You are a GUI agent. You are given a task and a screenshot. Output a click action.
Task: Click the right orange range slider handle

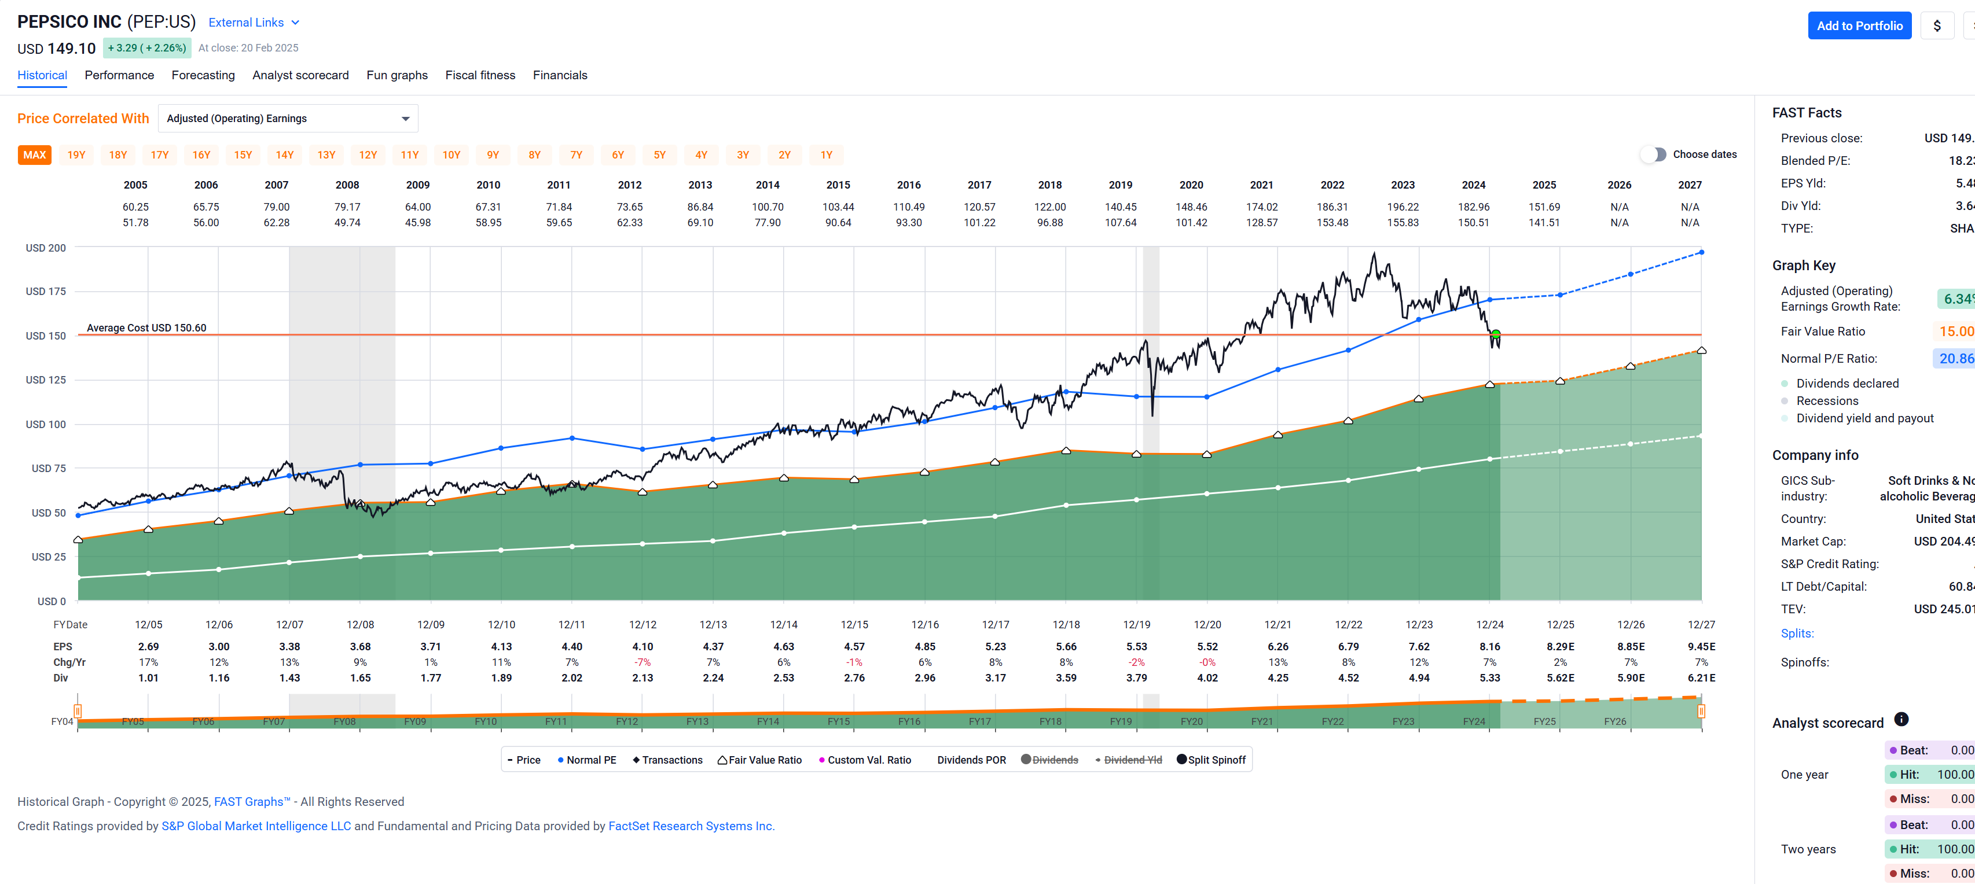pos(1701,711)
